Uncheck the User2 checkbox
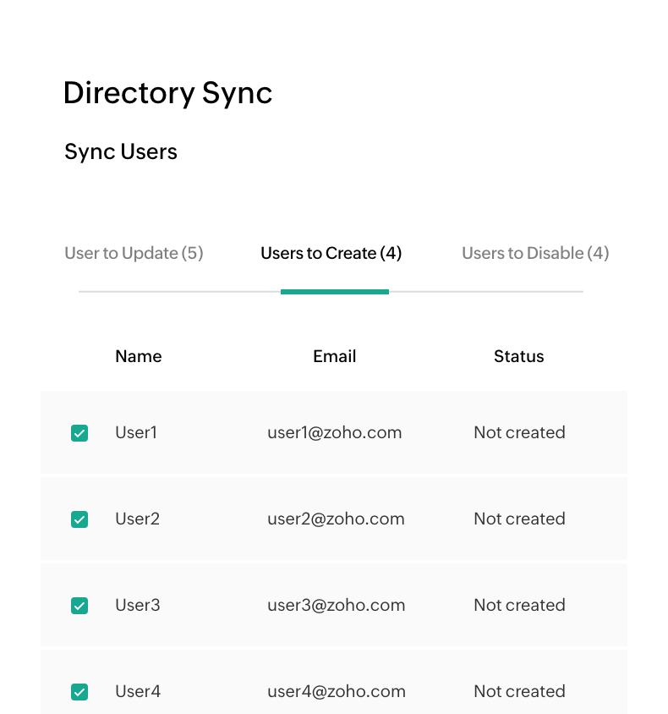The image size is (668, 714). point(79,519)
